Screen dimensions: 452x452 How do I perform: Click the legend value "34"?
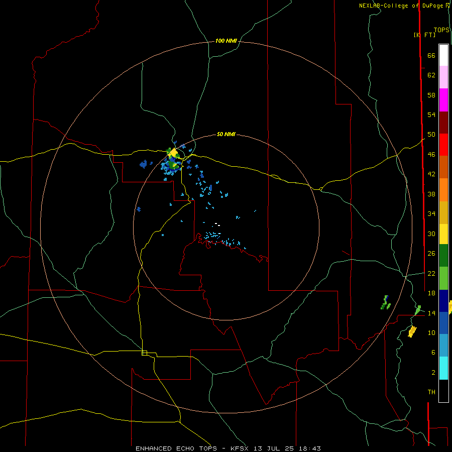[x=431, y=214]
